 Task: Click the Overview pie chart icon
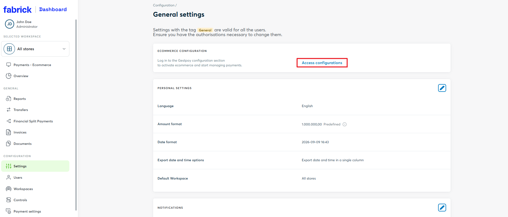pos(9,76)
